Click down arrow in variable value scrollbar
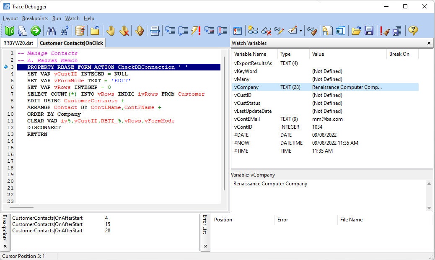The height and width of the screenshot is (260, 435). tap(429, 208)
